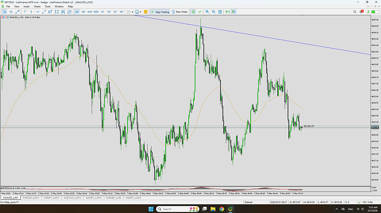Open the Help menu
Image resolution: width=381 pixels, height=213 pixels.
[x=70, y=7]
